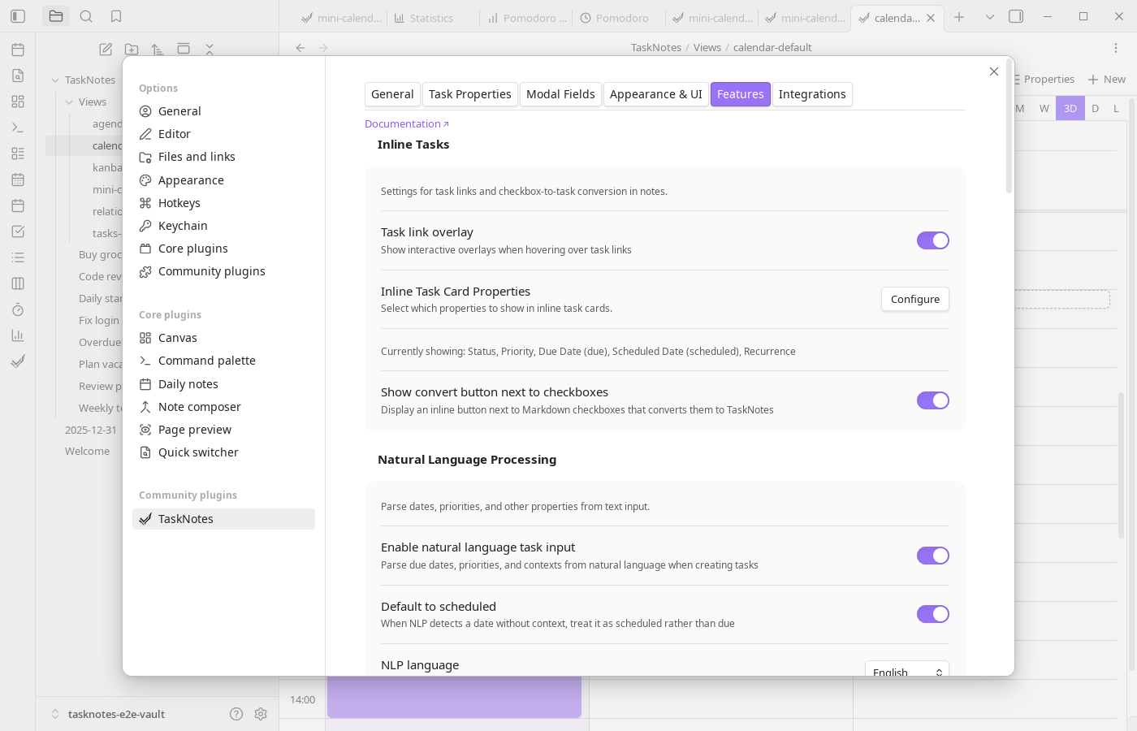Open the Statistics view from the left ribbon
1137x731 pixels.
click(x=17, y=335)
